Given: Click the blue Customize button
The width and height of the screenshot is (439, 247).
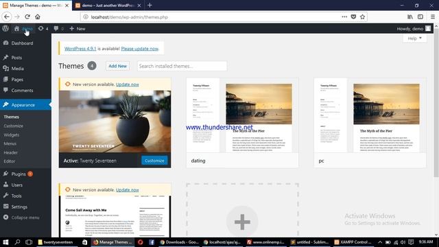Looking at the screenshot, I should pyautogui.click(x=154, y=161).
